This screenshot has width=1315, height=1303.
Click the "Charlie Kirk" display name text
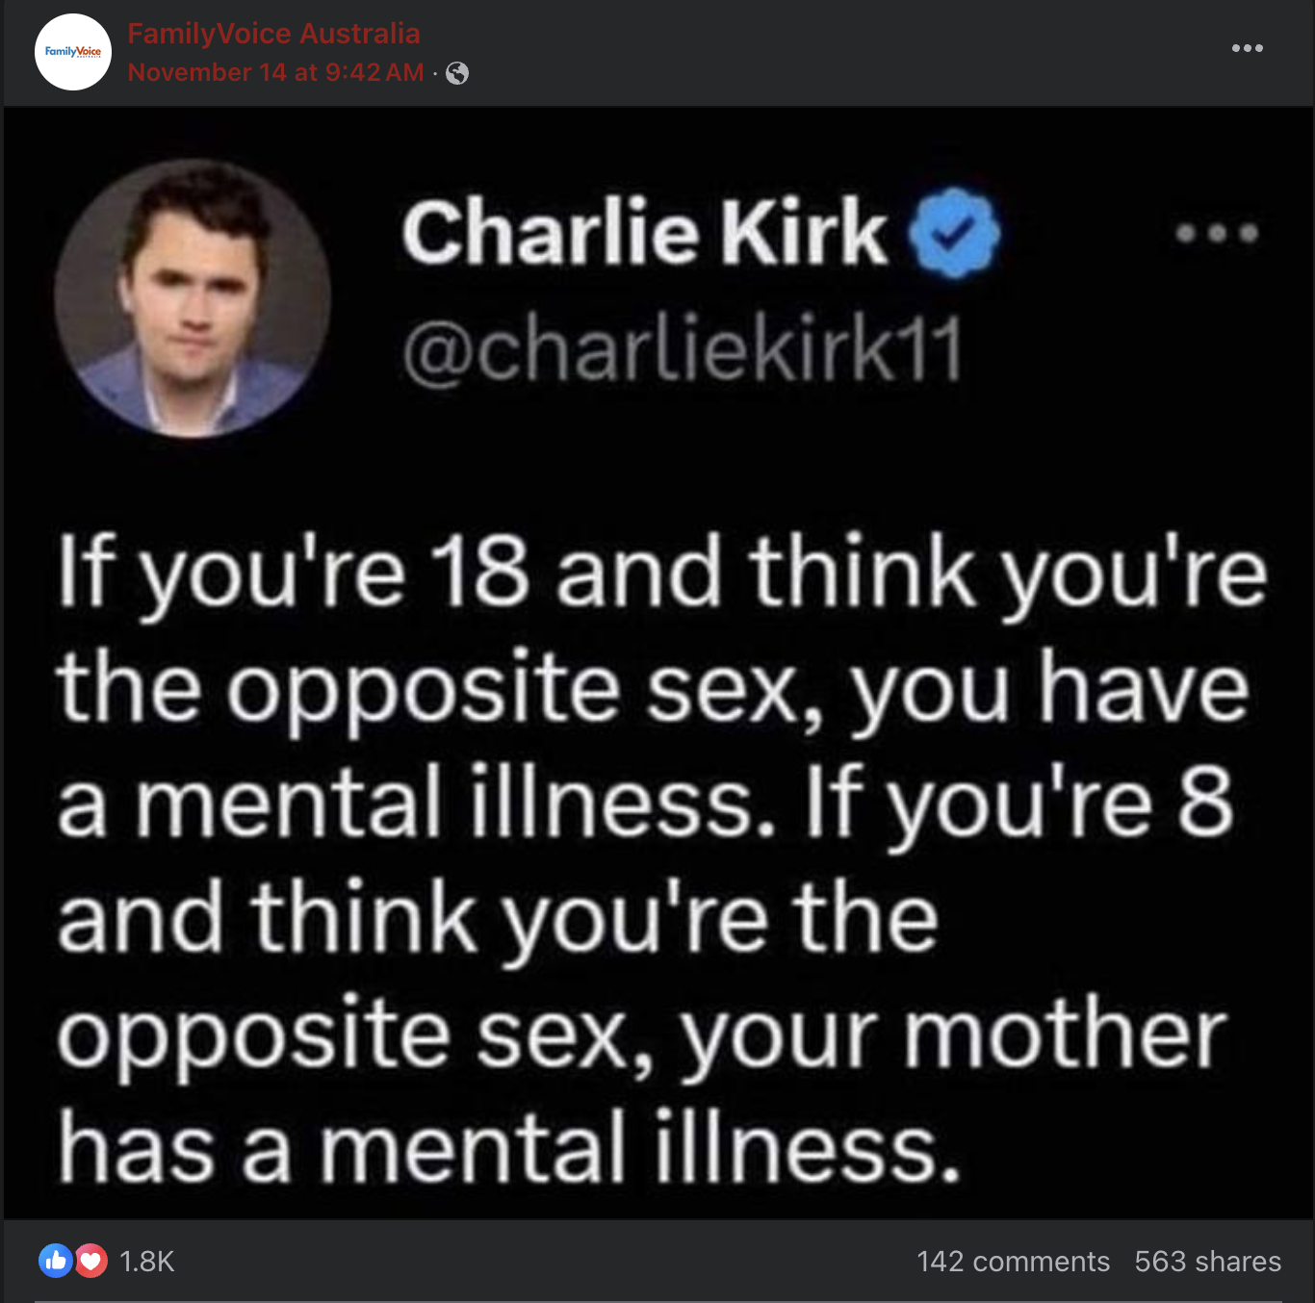click(x=643, y=232)
